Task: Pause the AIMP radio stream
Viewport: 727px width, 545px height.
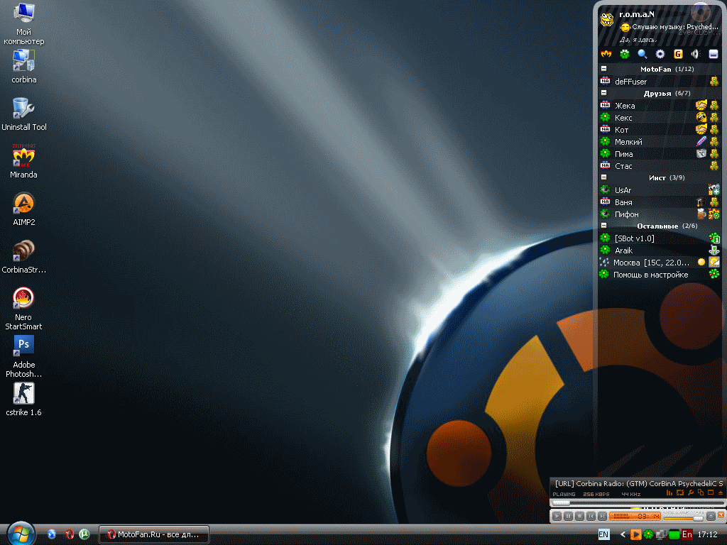Action: (x=568, y=516)
